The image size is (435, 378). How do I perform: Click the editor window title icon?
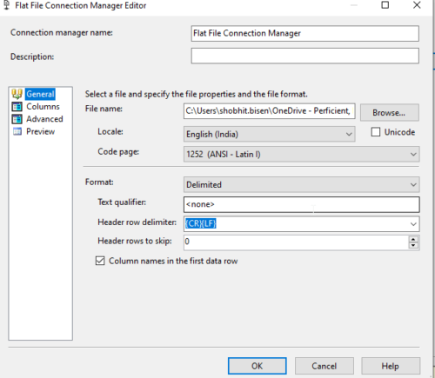coord(6,5)
